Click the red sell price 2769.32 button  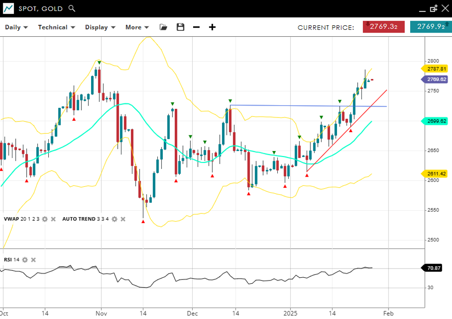(x=383, y=27)
